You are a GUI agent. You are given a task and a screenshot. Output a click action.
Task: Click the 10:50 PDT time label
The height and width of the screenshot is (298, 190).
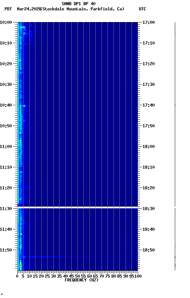[6, 126]
